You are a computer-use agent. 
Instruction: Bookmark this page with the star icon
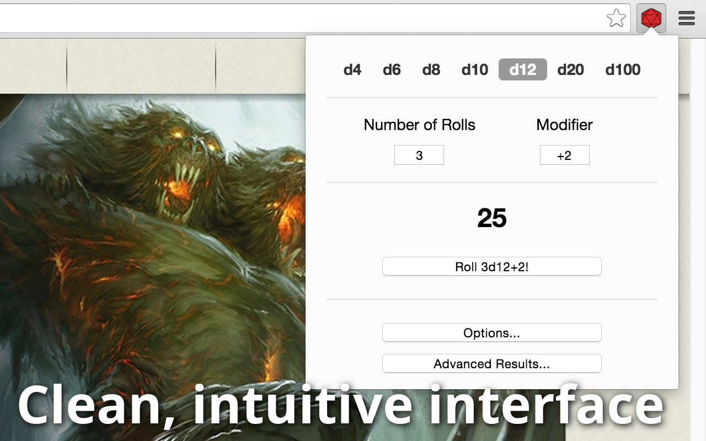tap(616, 18)
